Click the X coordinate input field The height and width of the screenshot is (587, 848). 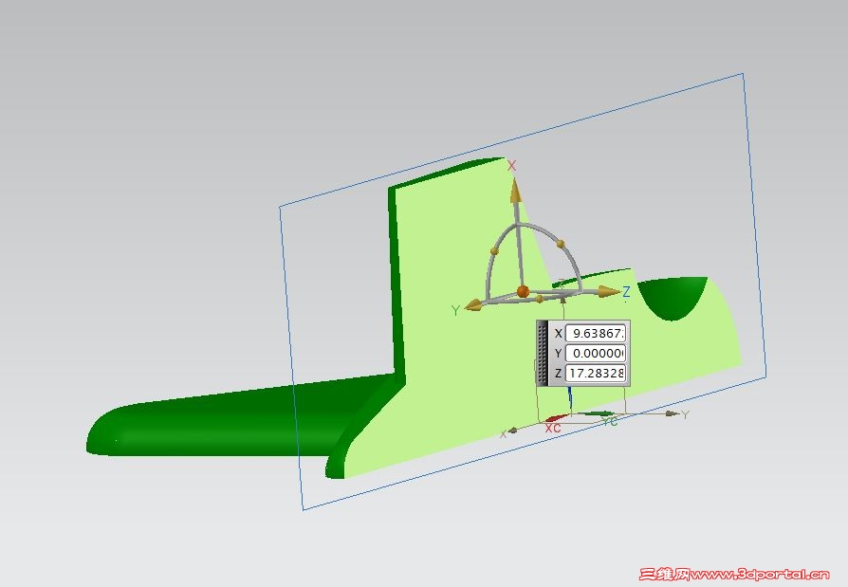pyautogui.click(x=596, y=333)
